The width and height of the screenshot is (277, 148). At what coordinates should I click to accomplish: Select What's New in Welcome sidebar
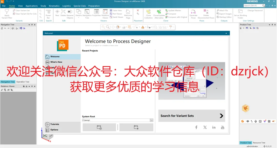click(x=63, y=62)
